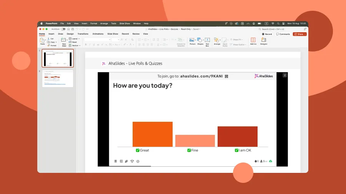Open the Add-ins icon
The height and width of the screenshot is (194, 346).
(253, 40)
